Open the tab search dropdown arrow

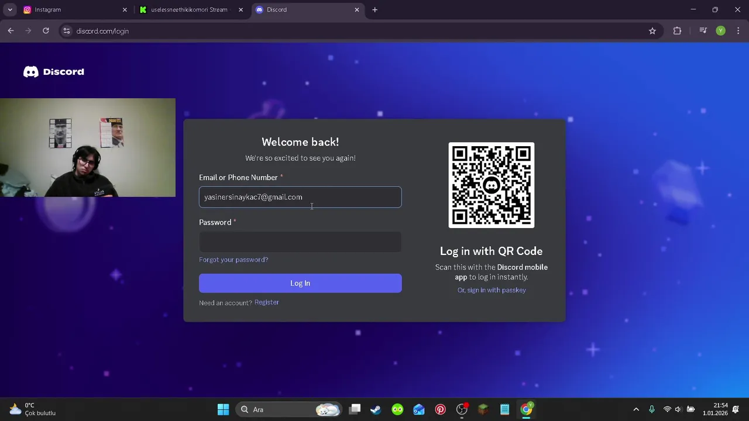tap(10, 9)
